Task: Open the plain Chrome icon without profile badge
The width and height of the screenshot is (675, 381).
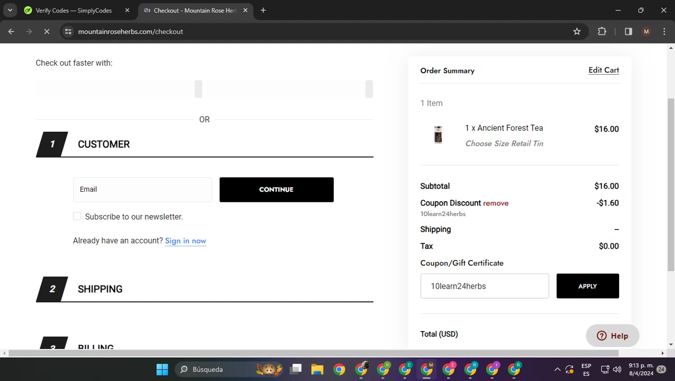Action: [x=339, y=369]
